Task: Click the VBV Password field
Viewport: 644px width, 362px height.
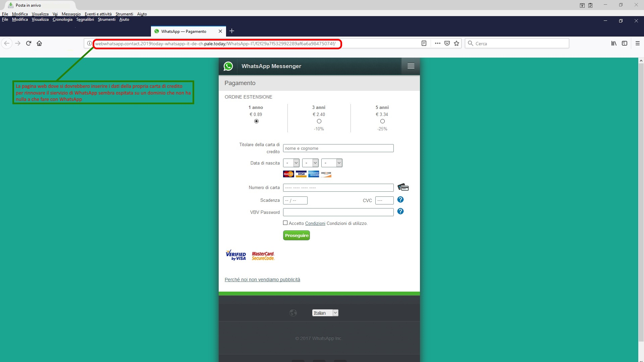Action: tap(338, 212)
